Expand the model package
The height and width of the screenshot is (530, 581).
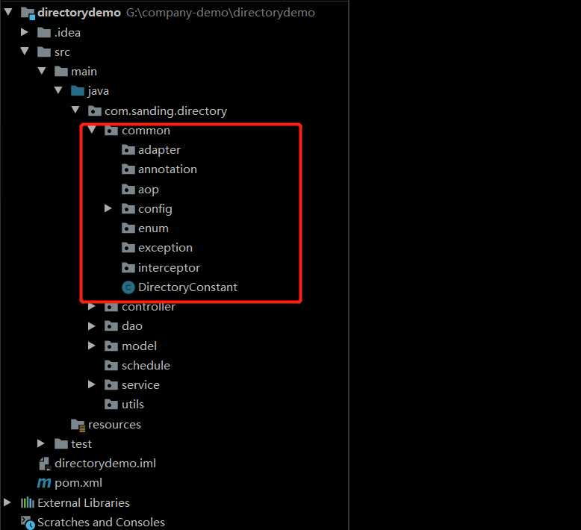92,346
